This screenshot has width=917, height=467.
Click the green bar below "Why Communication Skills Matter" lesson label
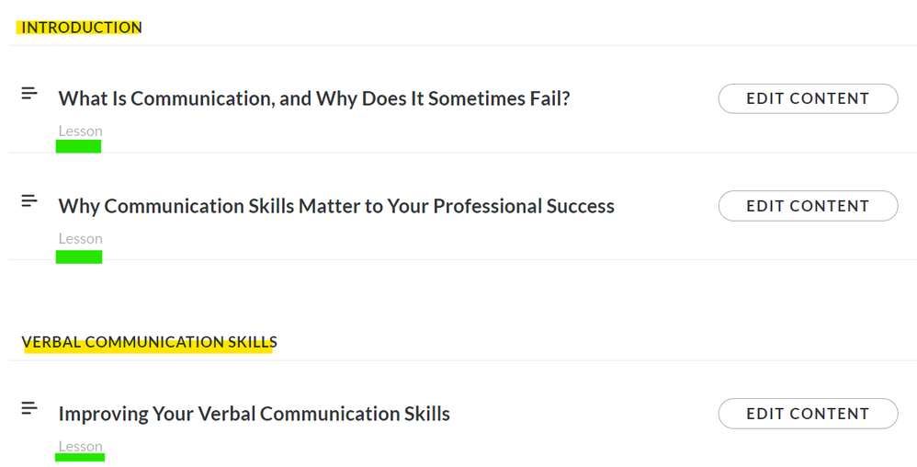(79, 256)
